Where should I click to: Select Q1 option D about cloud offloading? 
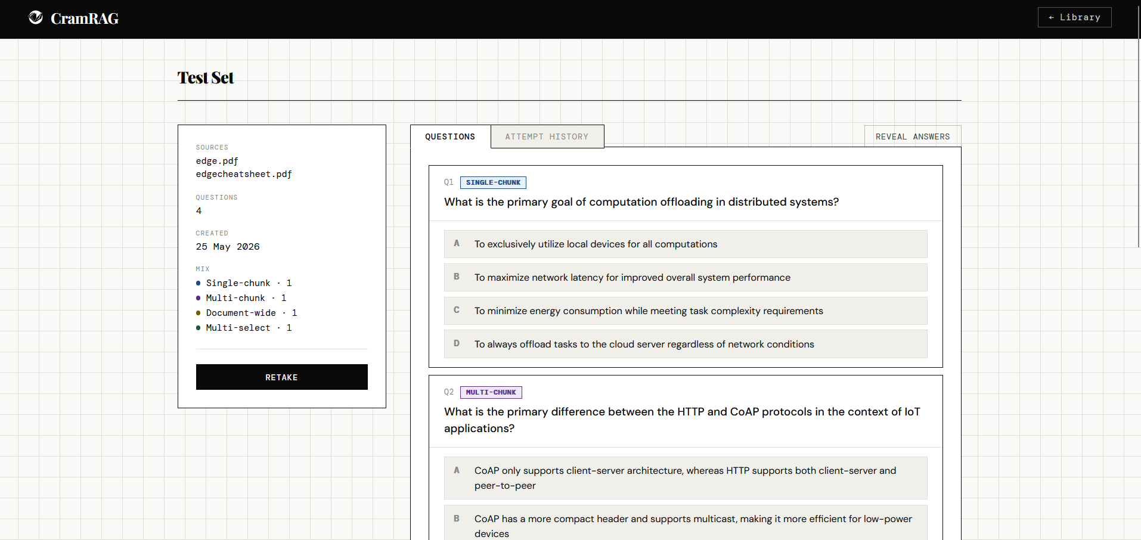click(686, 344)
